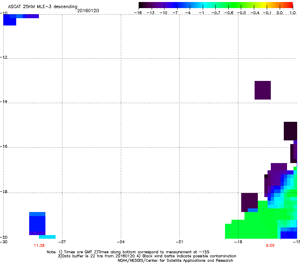Click the latitude axis label -14
Screen dimensions: 300x263
pyautogui.click(x=4, y=102)
